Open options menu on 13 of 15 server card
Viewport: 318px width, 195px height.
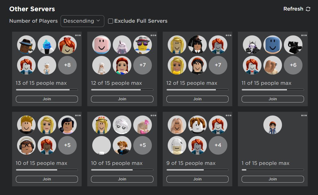pos(78,35)
